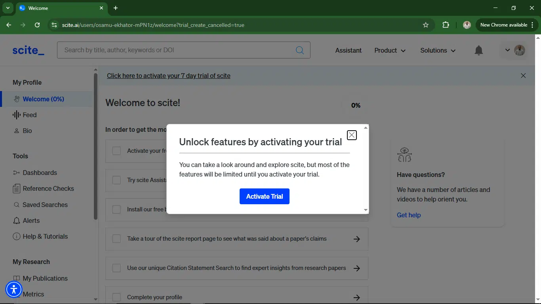Click the Activate Trial button
This screenshot has height=304, width=541.
265,196
